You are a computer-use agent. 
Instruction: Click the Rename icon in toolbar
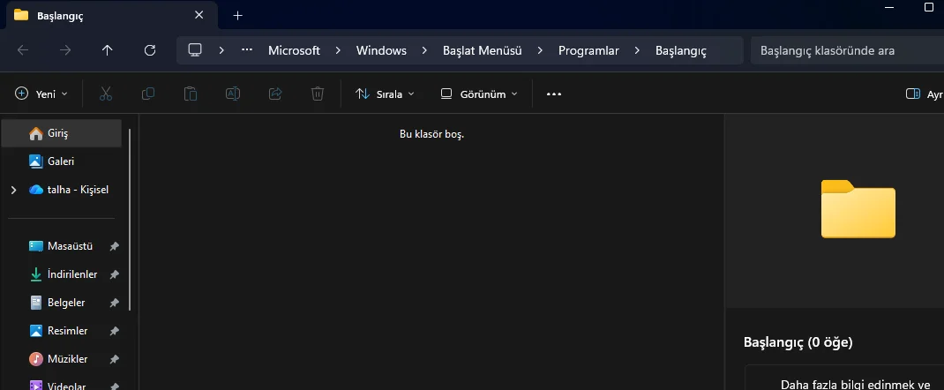click(x=233, y=94)
